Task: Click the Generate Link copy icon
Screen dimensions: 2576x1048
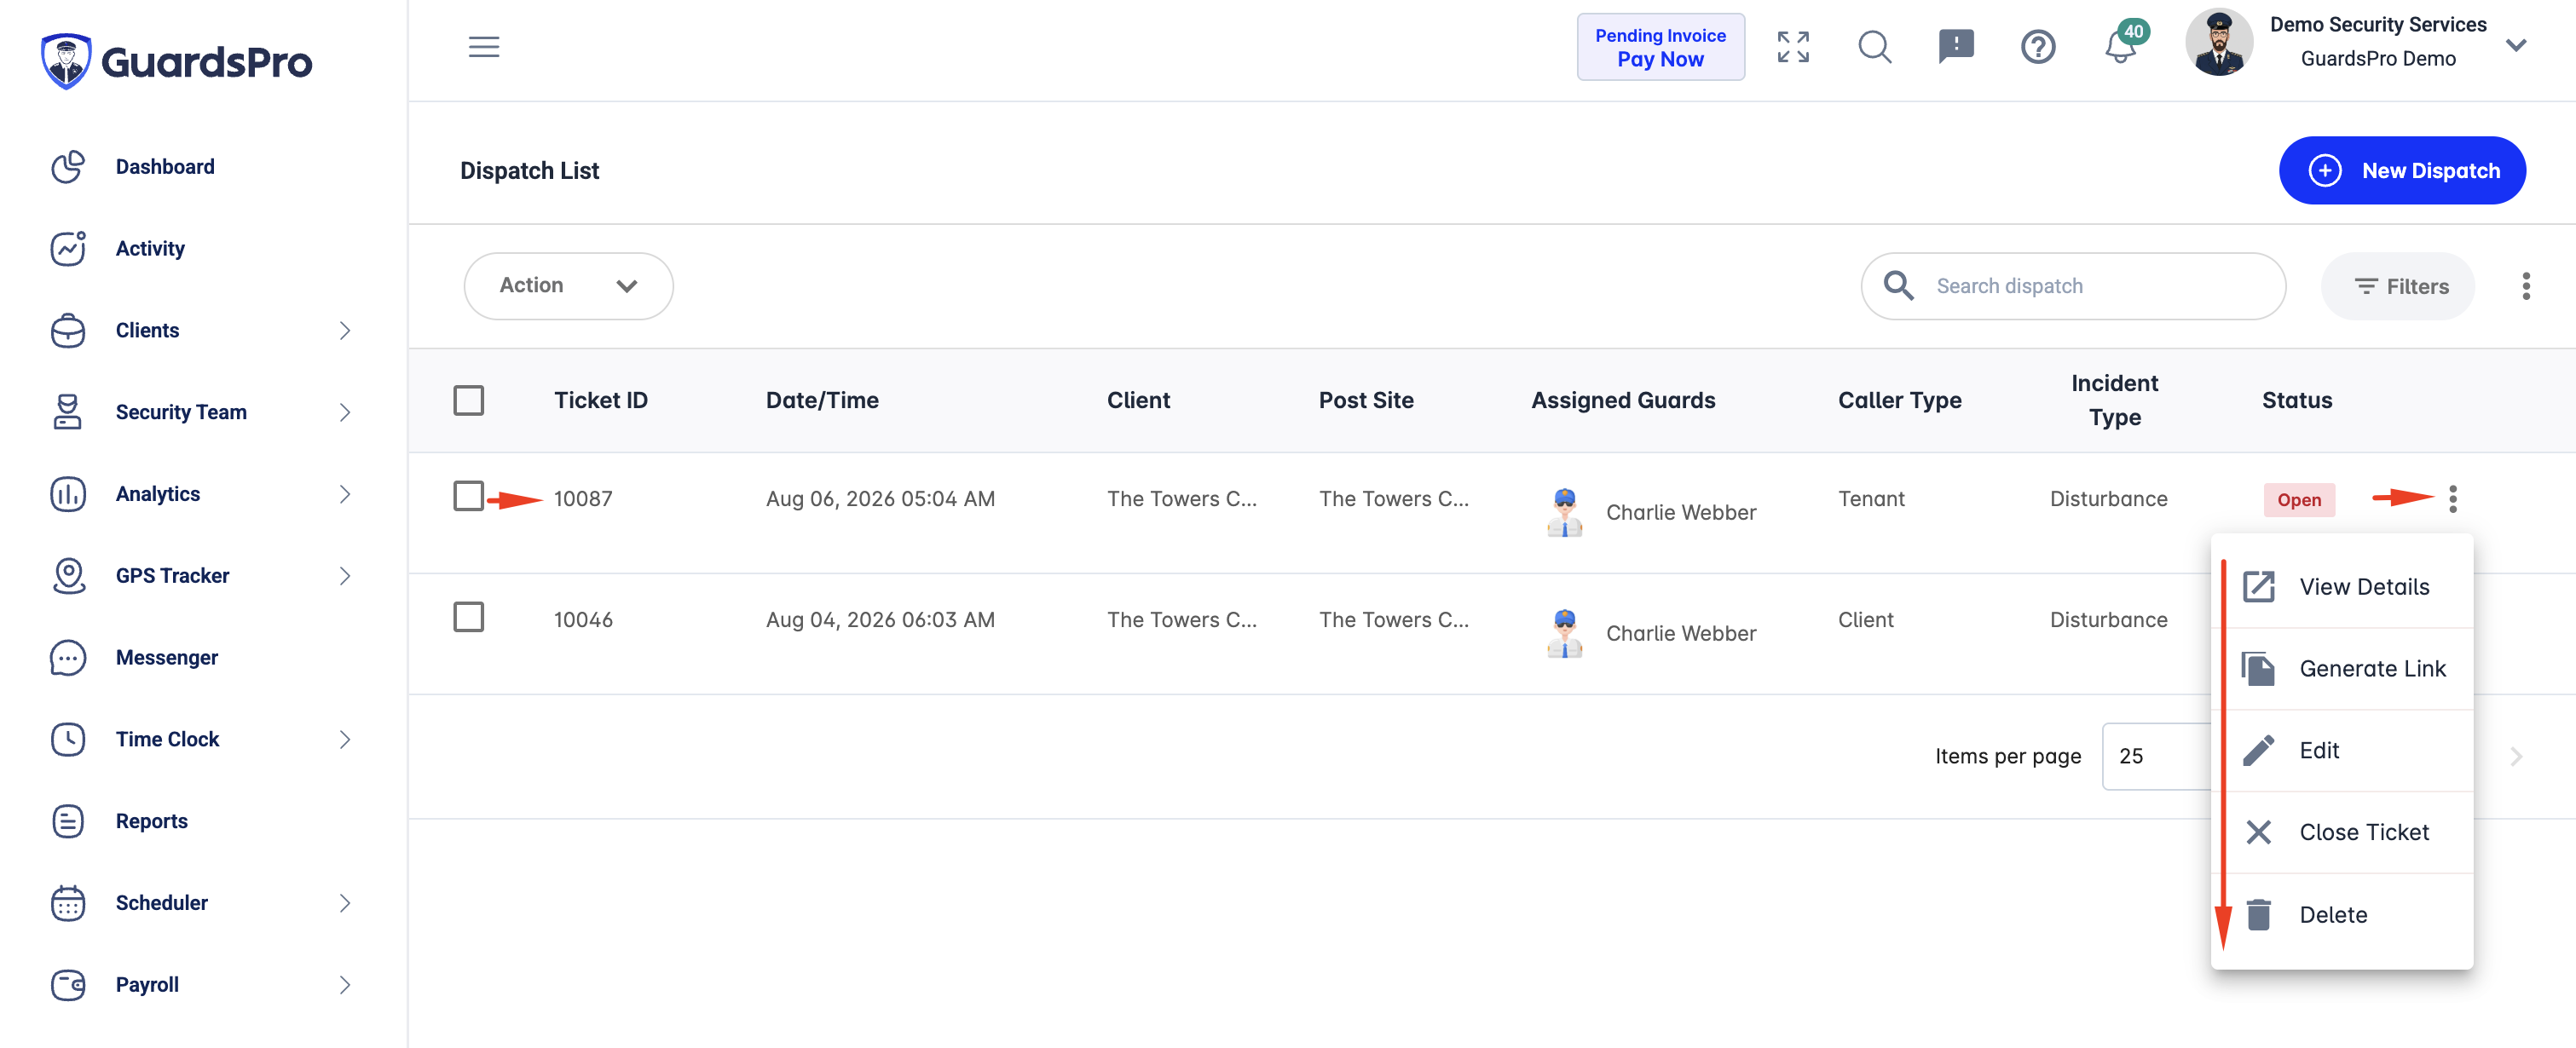Action: (x=2259, y=669)
